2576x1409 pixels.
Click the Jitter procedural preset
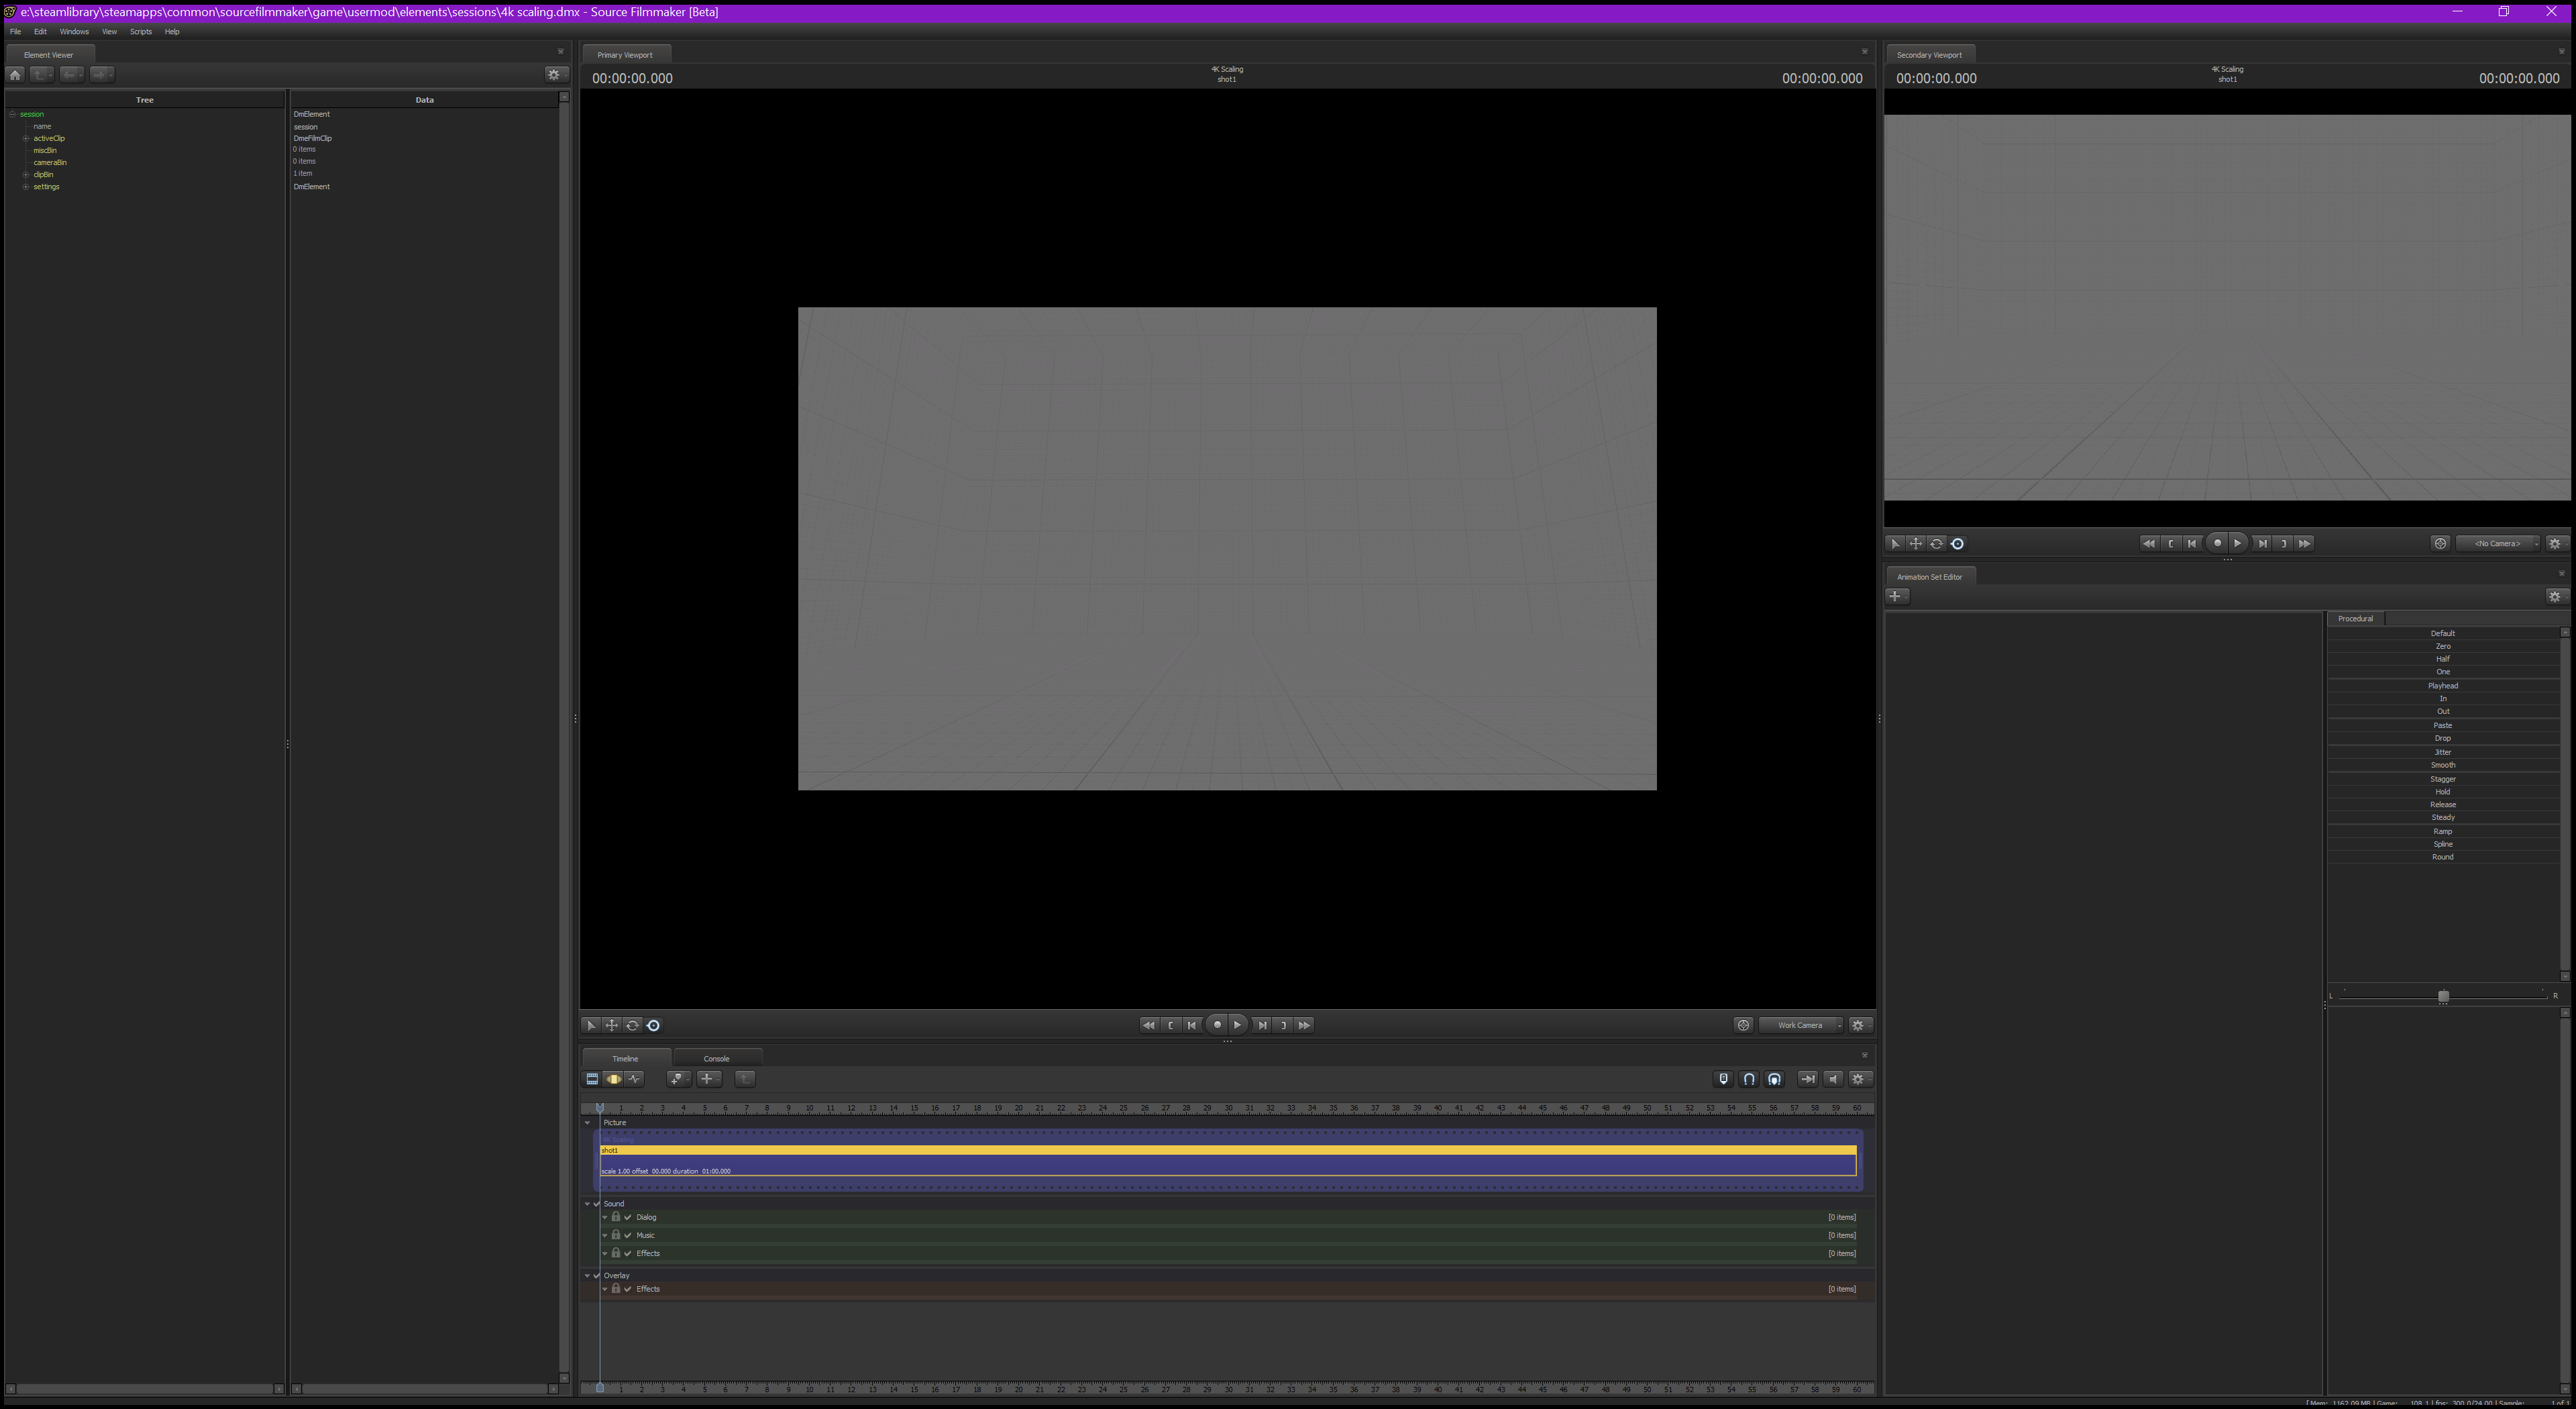(2442, 752)
